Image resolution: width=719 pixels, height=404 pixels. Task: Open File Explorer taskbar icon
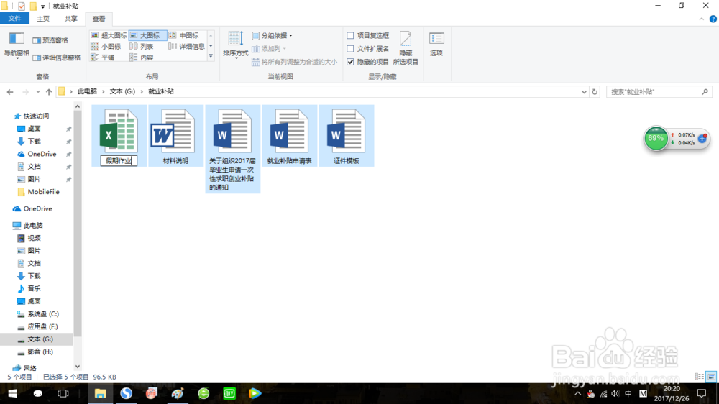(100, 393)
